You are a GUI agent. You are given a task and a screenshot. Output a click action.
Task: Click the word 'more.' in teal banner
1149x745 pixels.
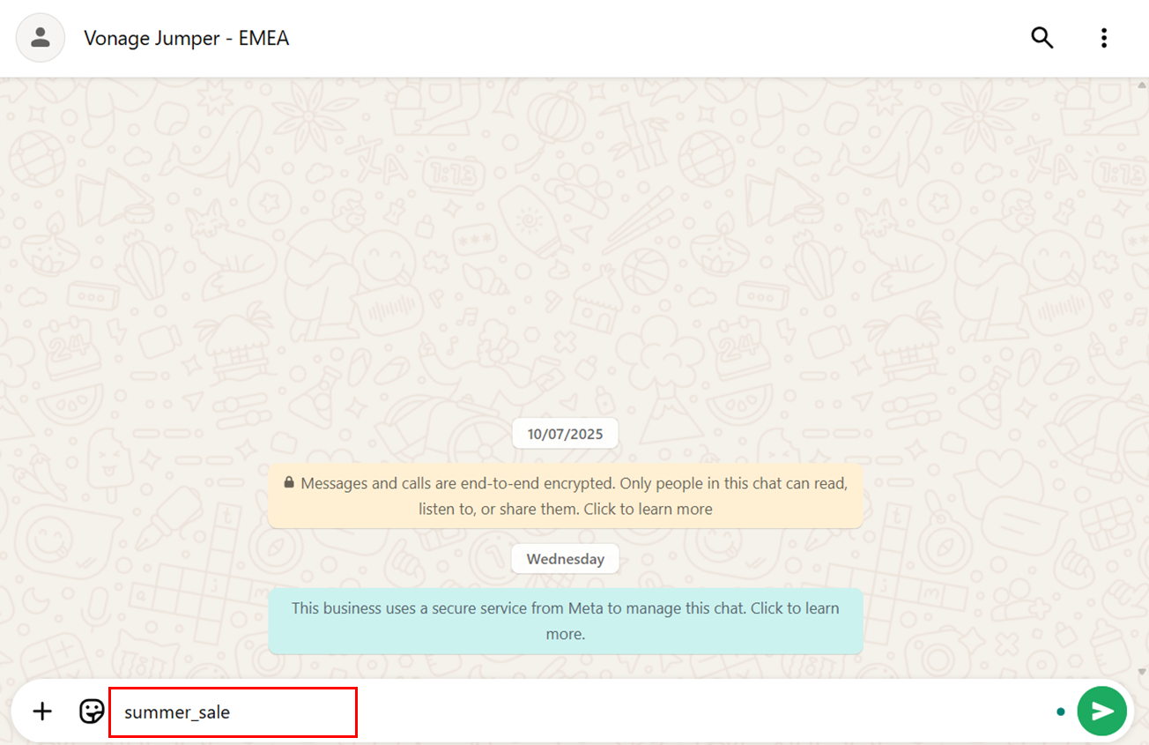pyautogui.click(x=565, y=634)
